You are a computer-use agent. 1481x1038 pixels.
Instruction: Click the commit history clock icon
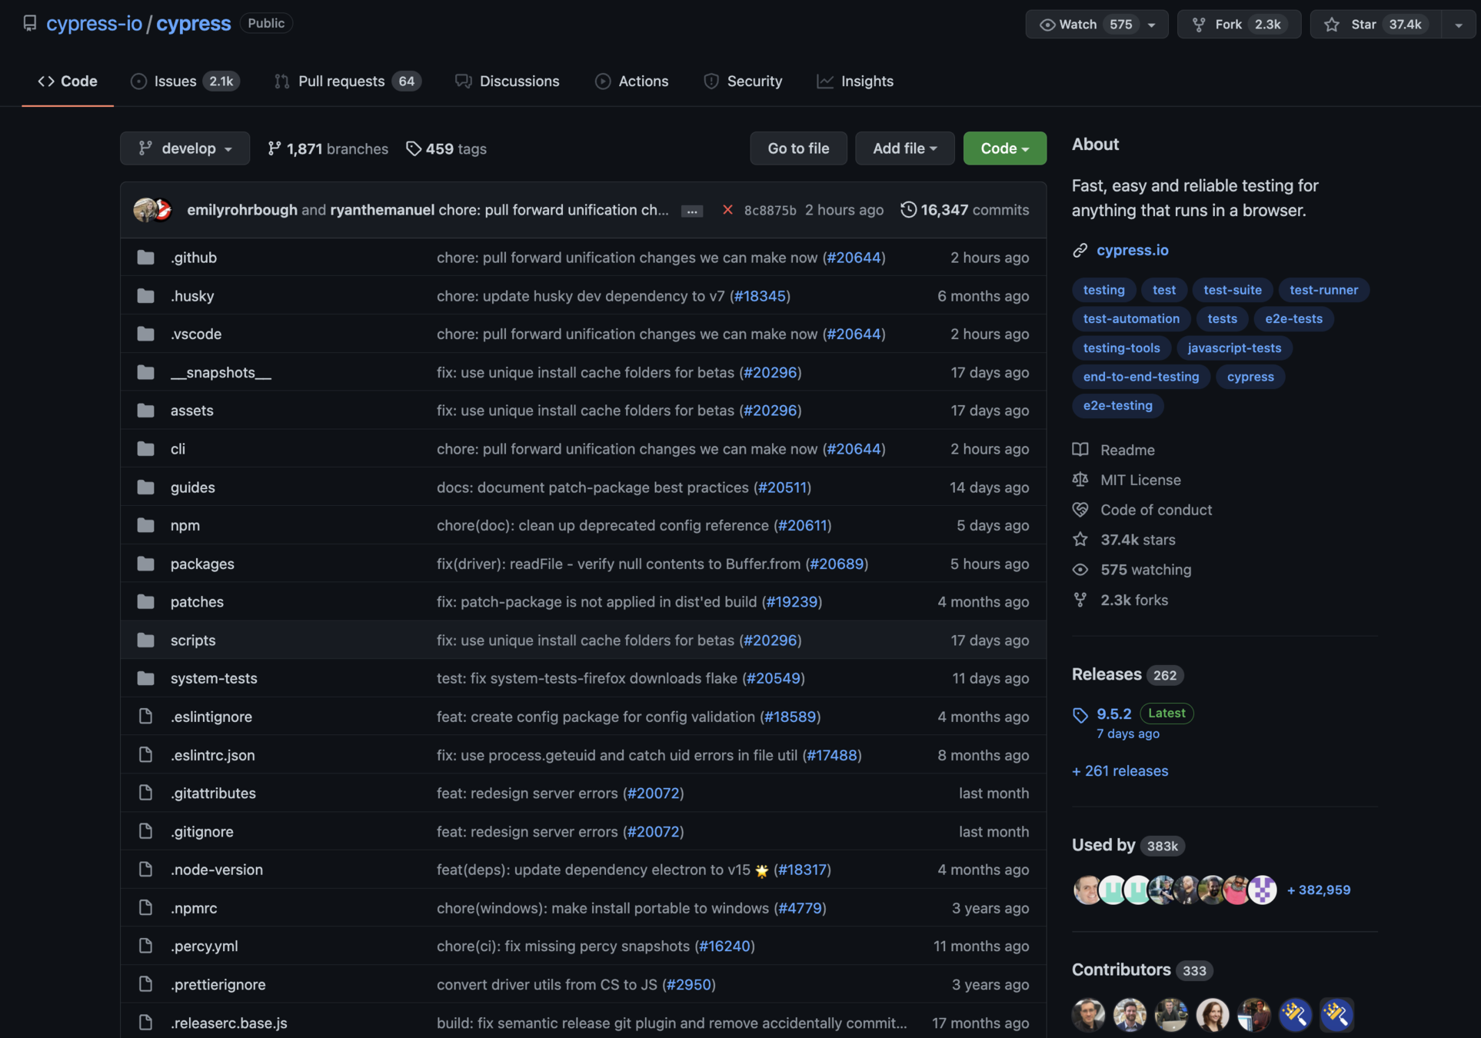908,210
